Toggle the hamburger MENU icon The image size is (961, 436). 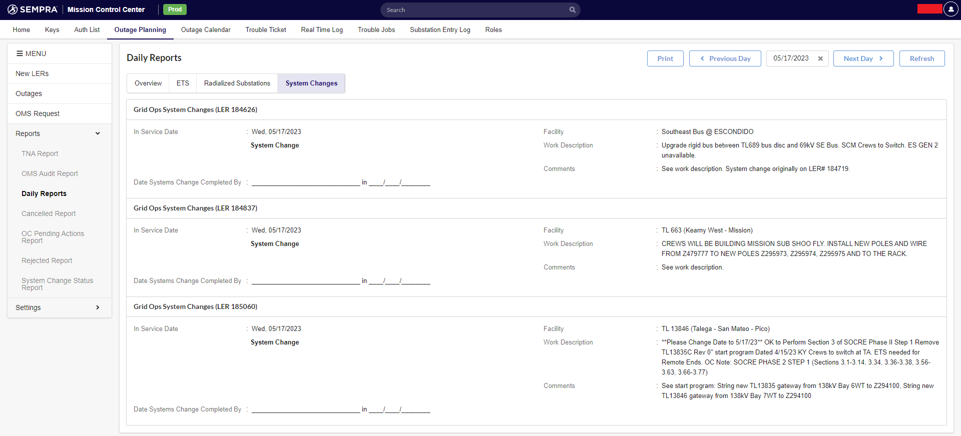point(20,53)
